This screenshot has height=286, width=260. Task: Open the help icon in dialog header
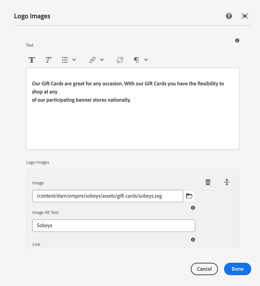tap(229, 16)
